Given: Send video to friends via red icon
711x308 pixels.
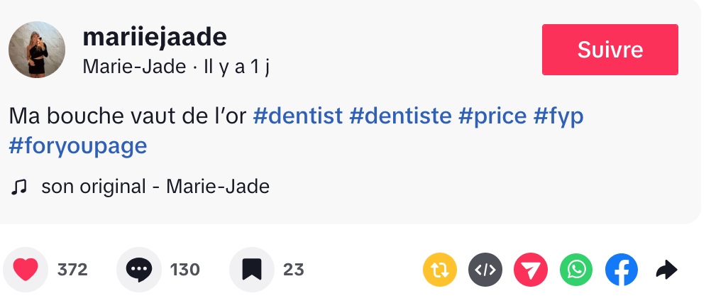Looking at the screenshot, I should coord(531,270).
